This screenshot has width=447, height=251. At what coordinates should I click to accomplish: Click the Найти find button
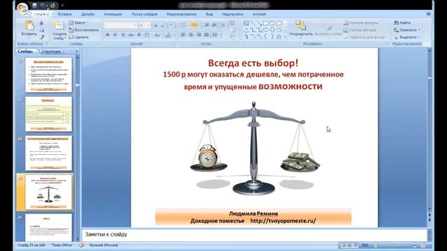click(x=402, y=22)
